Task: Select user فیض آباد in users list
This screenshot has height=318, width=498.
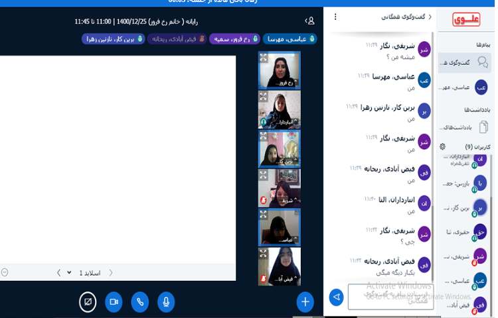Action: tap(466, 305)
